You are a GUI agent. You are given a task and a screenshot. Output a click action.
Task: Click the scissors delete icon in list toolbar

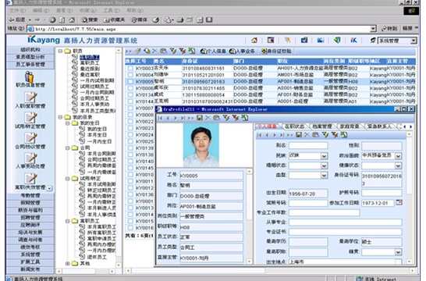pyautogui.click(x=154, y=51)
